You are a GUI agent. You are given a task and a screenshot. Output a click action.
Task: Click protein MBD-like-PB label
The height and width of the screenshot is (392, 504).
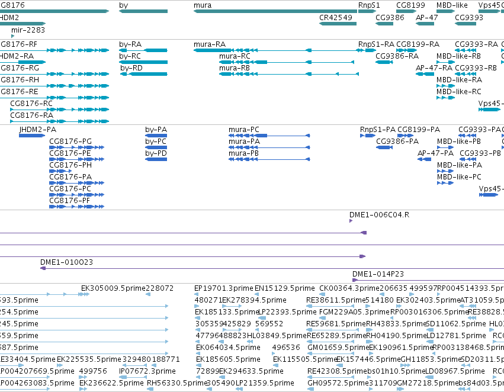click(459, 142)
